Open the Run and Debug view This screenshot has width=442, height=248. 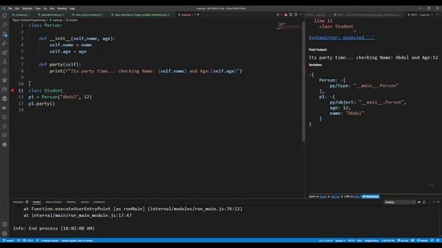point(5,43)
